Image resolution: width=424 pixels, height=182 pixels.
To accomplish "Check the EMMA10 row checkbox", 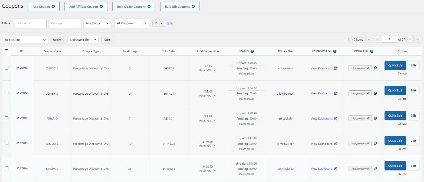I will coord(6,168).
